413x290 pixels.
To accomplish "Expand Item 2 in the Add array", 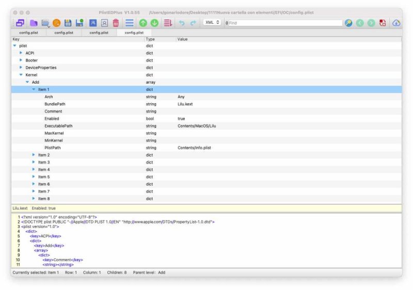I will pos(34,155).
